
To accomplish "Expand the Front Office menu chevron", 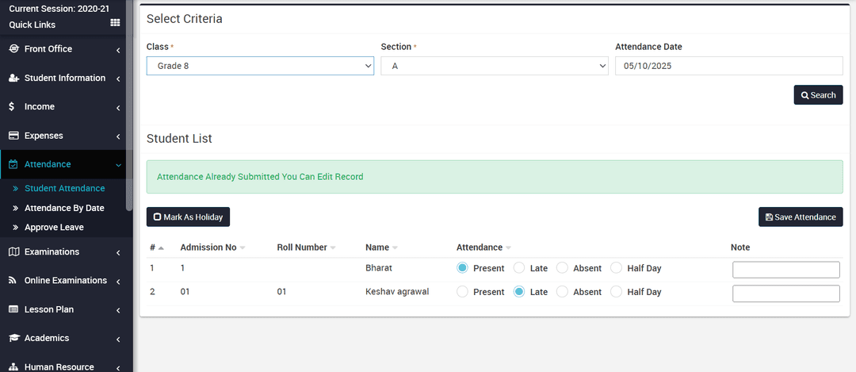I will click(x=118, y=50).
